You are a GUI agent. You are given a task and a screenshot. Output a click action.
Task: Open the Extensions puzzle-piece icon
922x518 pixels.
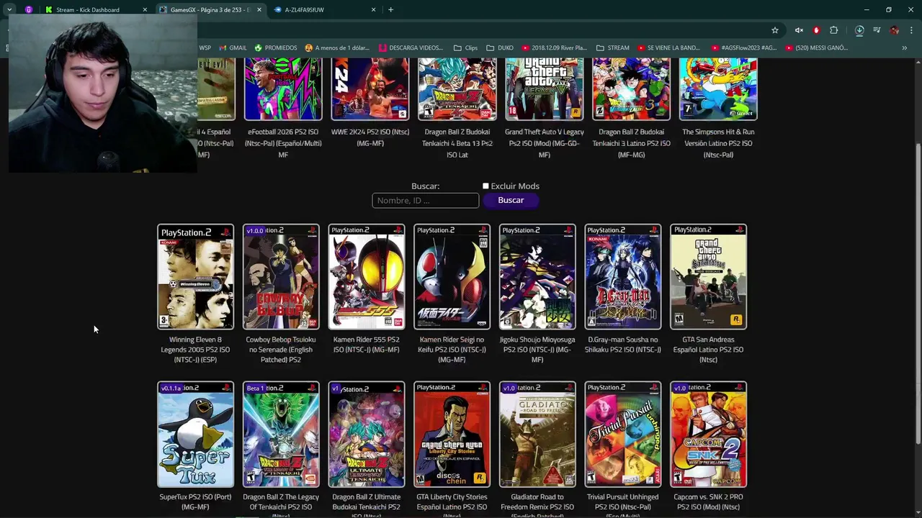point(834,30)
